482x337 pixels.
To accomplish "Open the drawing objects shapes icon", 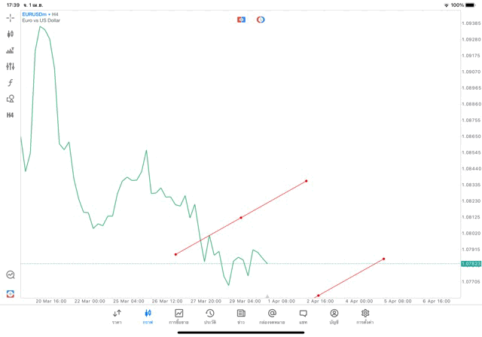I will tap(11, 99).
